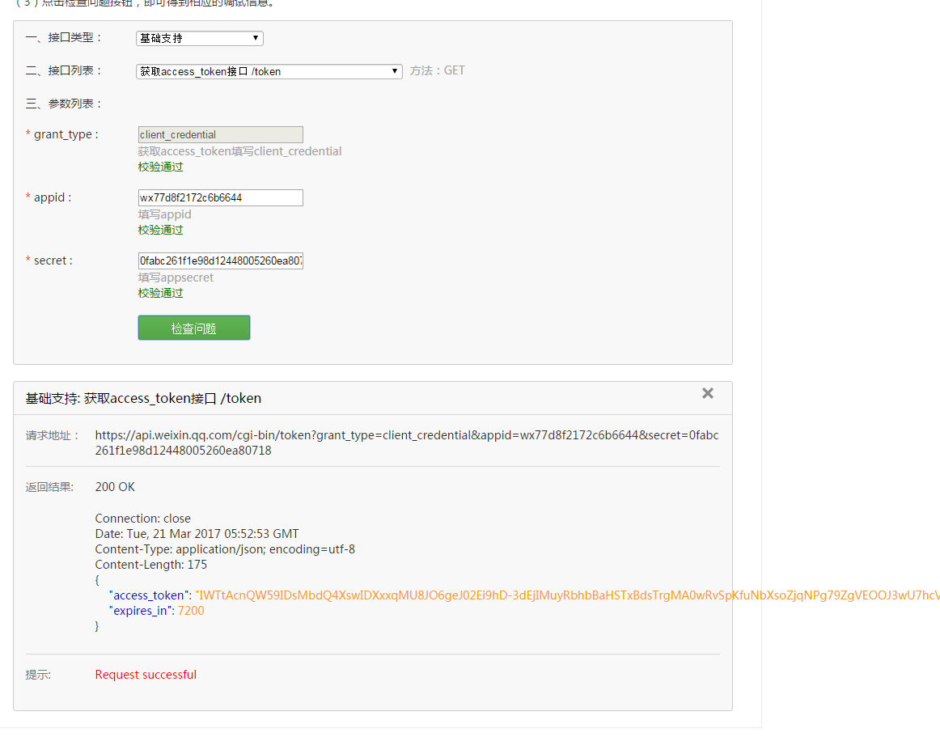Click the Date response header line
940x737 pixels.
pos(197,534)
